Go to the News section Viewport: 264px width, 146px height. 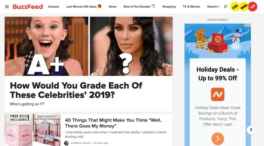point(113,7)
